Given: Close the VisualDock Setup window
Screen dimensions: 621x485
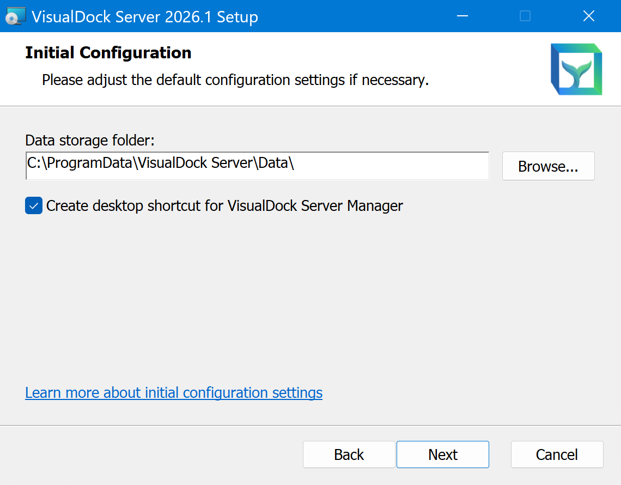Looking at the screenshot, I should coord(588,16).
